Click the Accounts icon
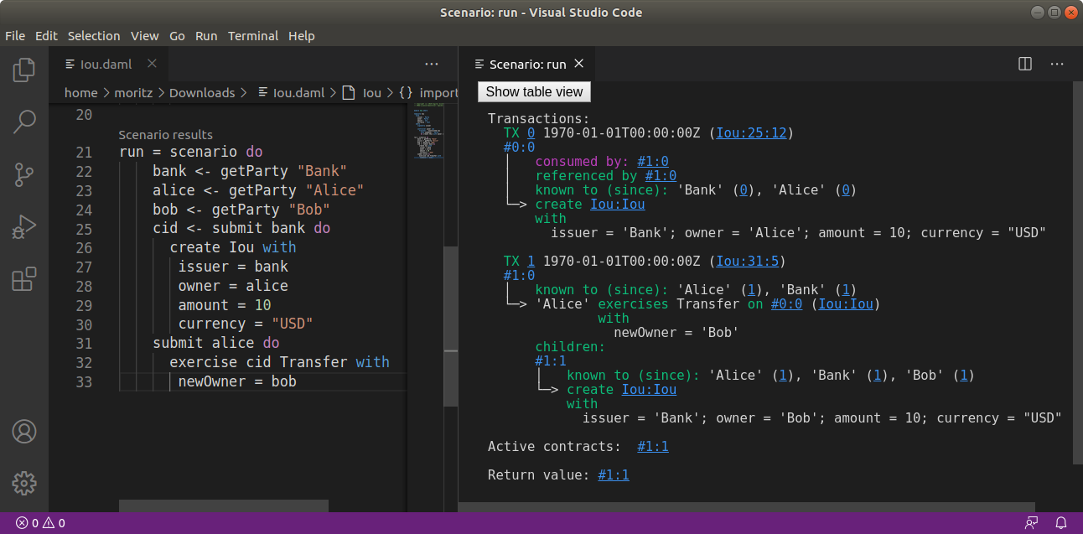Screen dimensions: 1083x534 pyautogui.click(x=24, y=432)
